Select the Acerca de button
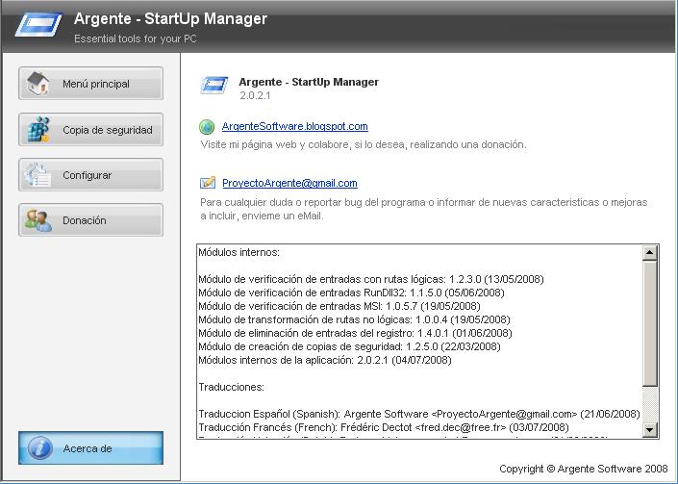The image size is (678, 484). 90,448
